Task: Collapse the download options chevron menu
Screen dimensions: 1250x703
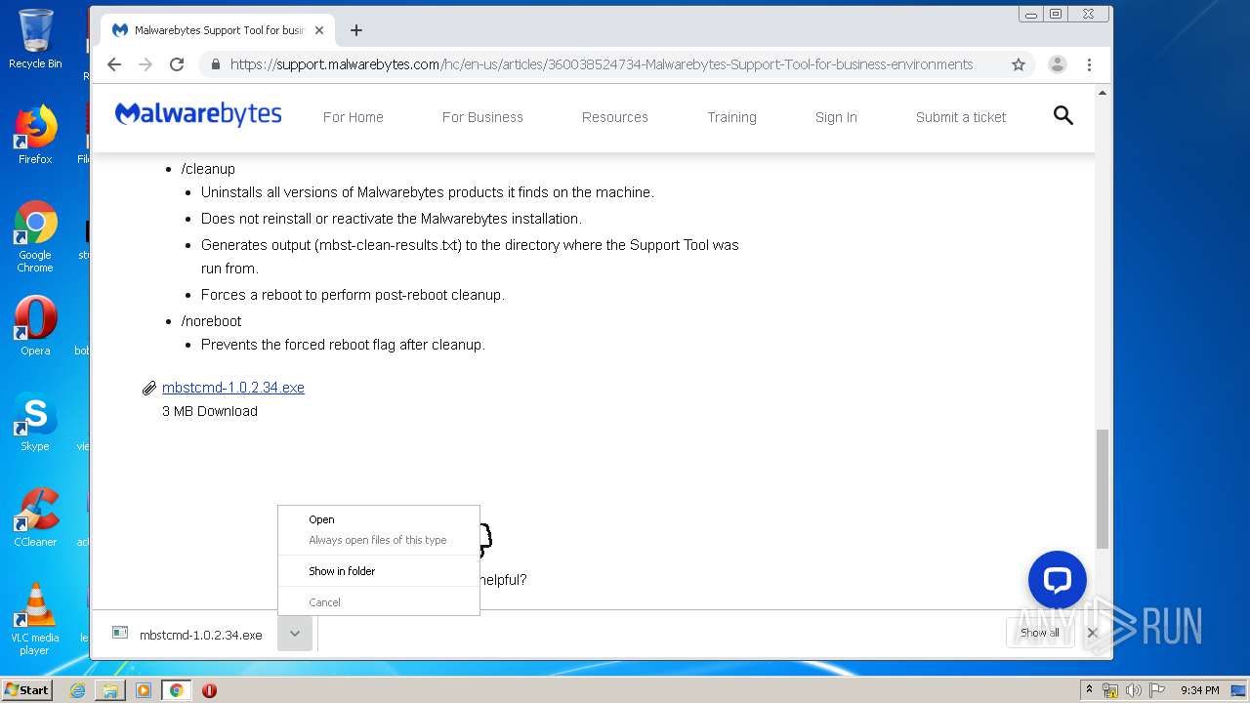Action: click(x=294, y=634)
